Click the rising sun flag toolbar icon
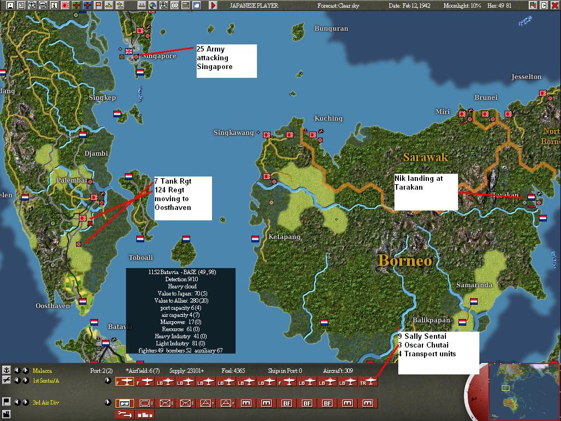 (x=65, y=5)
